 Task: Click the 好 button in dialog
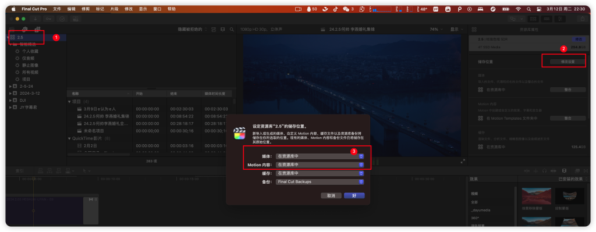tap(354, 195)
